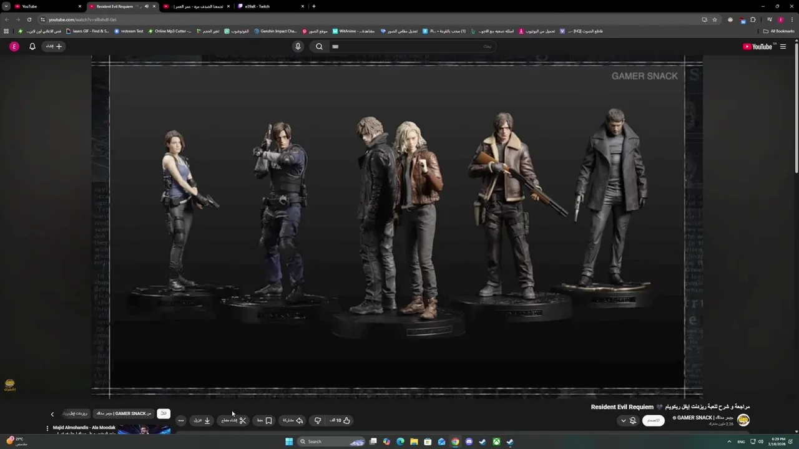
Task: Open the Chrome three-dot menu
Action: point(792,19)
